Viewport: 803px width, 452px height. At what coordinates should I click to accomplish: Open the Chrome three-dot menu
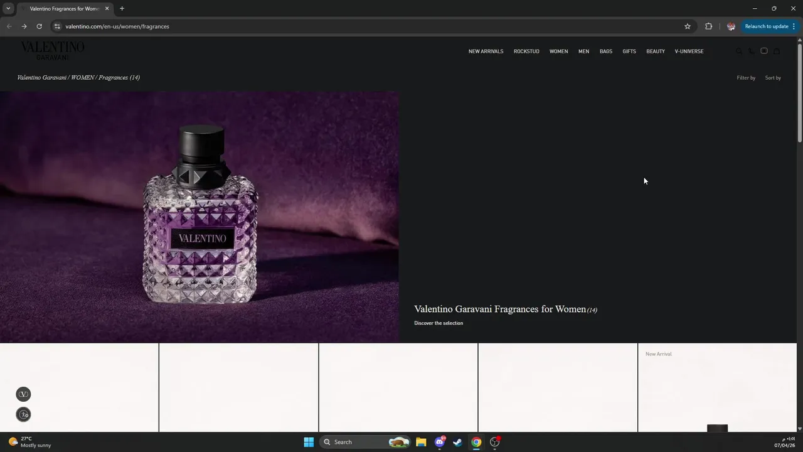pos(794,26)
